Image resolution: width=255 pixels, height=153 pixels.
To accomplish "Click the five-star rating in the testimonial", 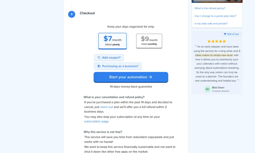I will click(x=216, y=41).
